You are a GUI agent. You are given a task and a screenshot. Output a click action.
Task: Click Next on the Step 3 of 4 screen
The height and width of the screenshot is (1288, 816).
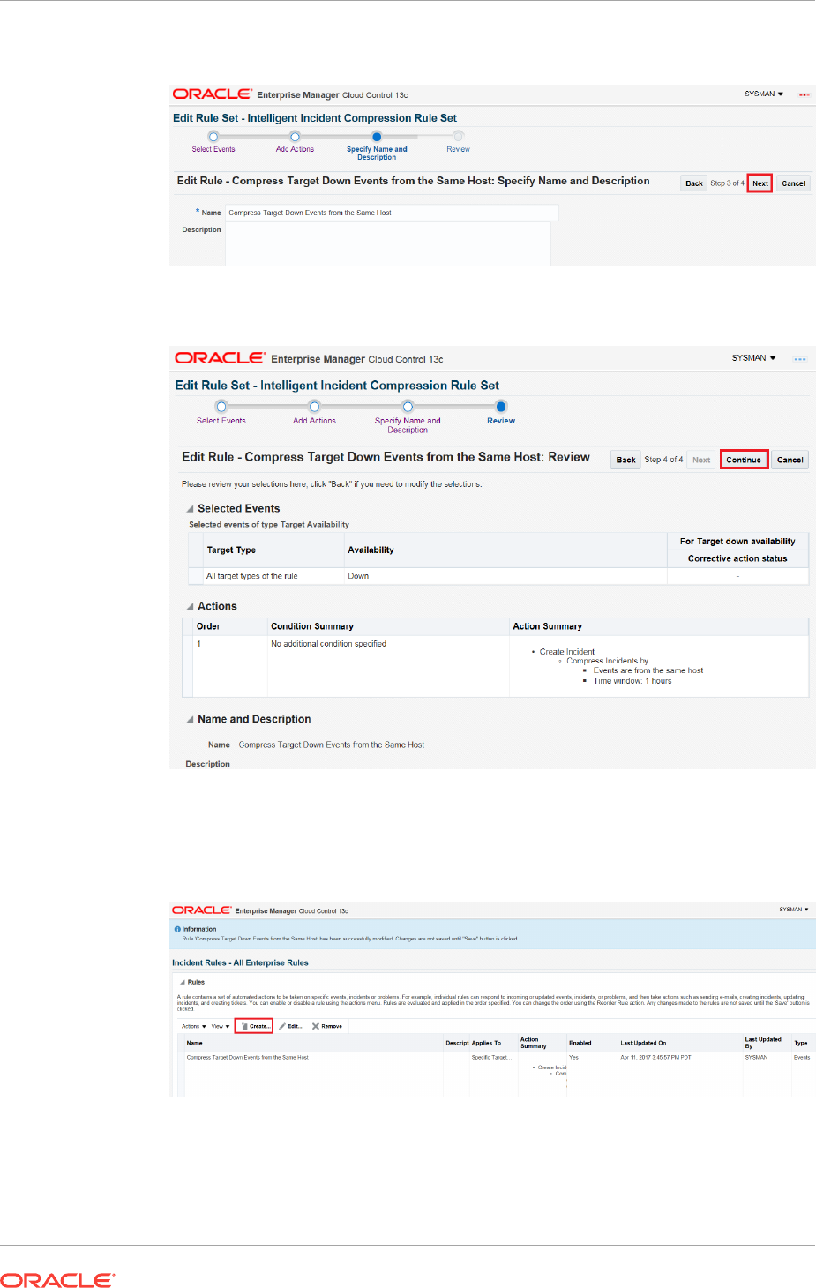pyautogui.click(x=760, y=183)
